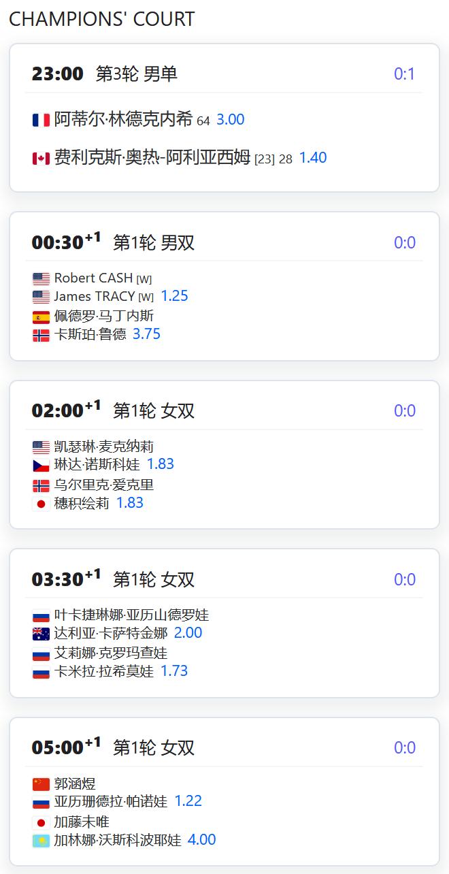Viewport: 449px width, 874px height.
Task: Click the French flag beside 阿蒂尔·林德克内希
Action: 41,120
